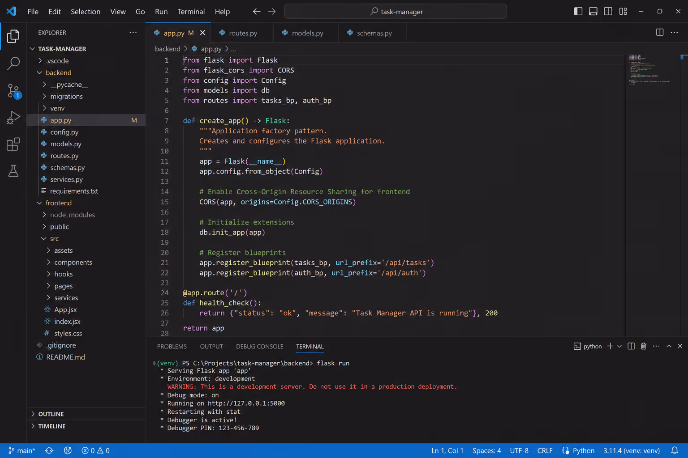Maximize the panel with the up chevron

pos(669,346)
